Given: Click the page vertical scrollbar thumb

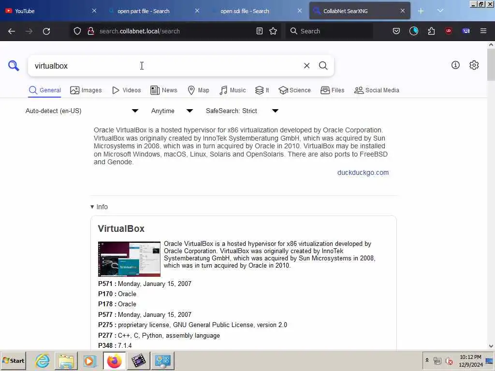Looking at the screenshot, I should [491, 65].
